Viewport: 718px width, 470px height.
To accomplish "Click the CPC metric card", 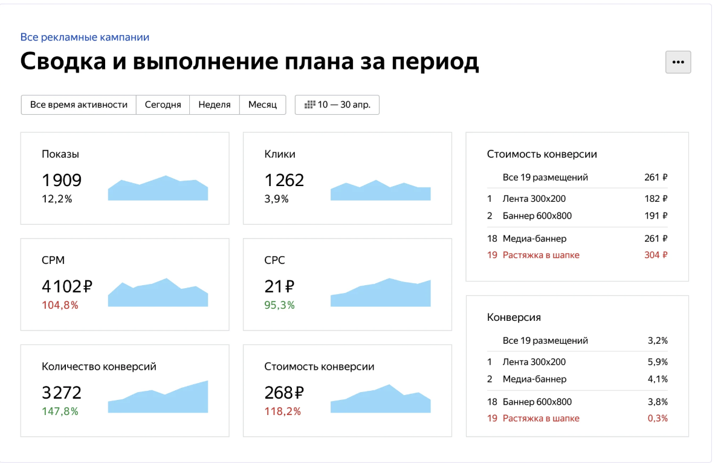I will [x=348, y=284].
